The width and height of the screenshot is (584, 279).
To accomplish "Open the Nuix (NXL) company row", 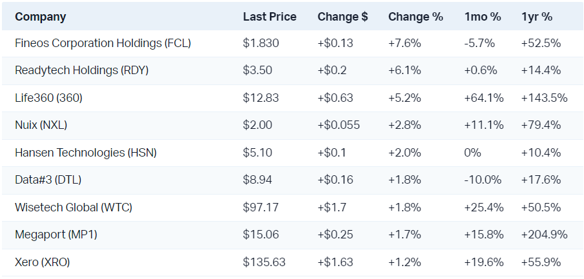I will (41, 125).
